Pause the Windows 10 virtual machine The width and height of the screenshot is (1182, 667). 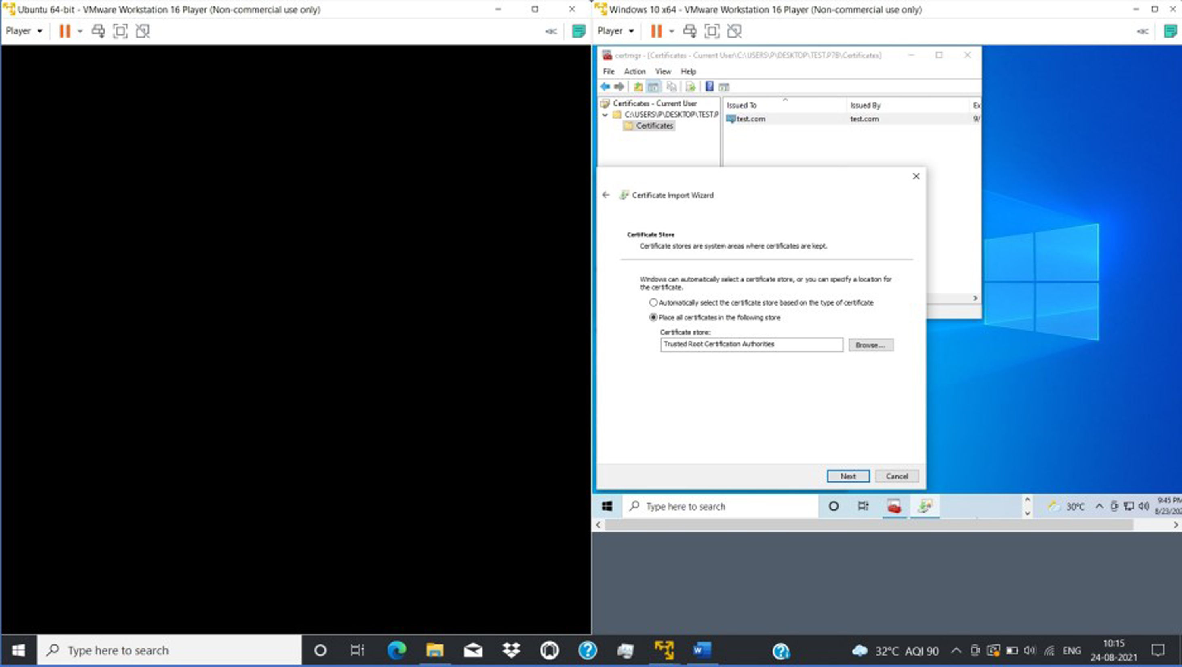tap(657, 31)
